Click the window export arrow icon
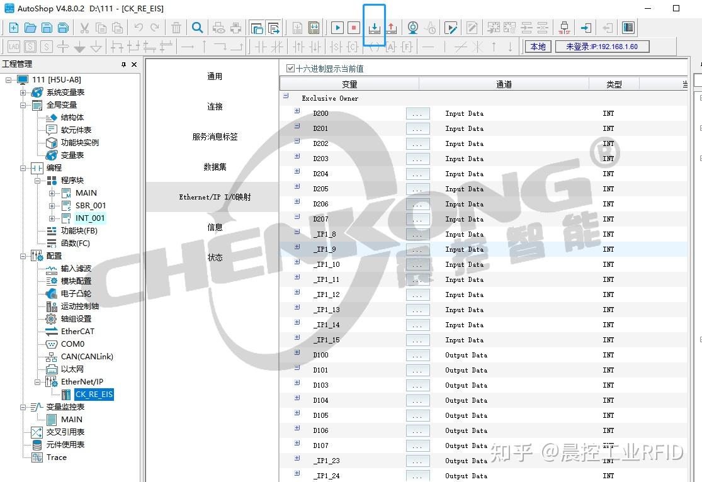Viewport: 702px width, 482px height. coord(273,28)
